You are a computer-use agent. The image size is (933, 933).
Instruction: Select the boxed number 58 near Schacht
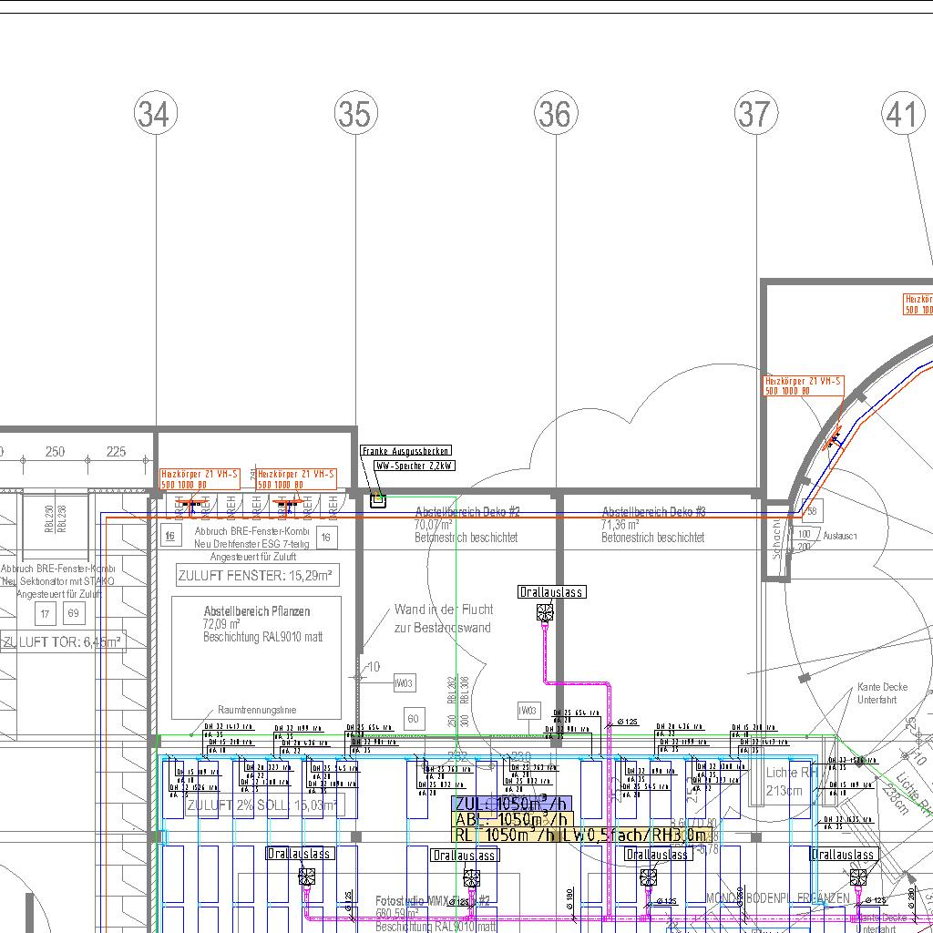point(811,513)
